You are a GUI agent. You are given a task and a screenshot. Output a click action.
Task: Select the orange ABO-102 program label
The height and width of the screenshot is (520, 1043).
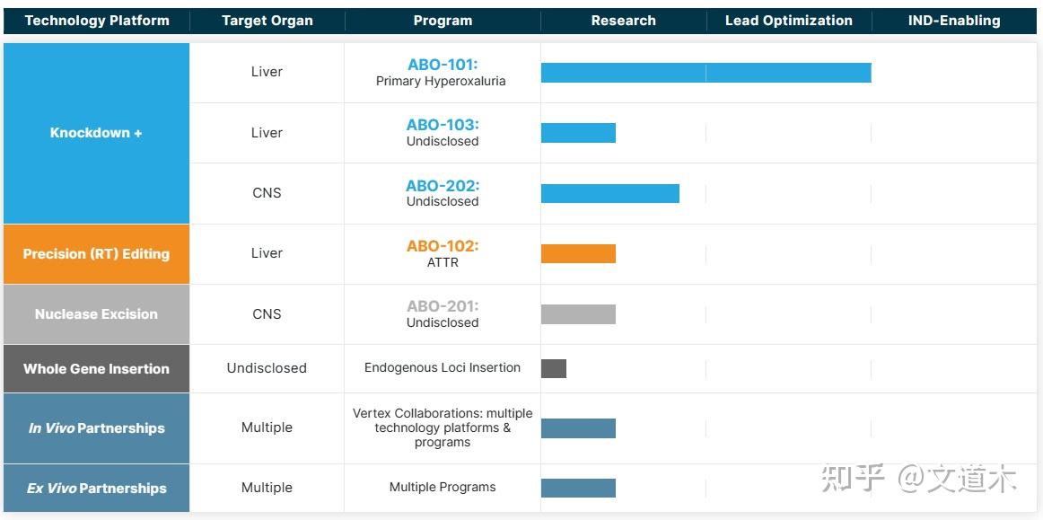point(443,246)
